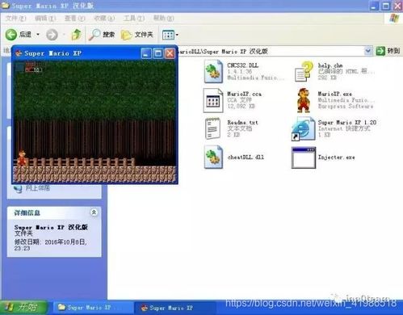The width and height of the screenshot is (403, 315).
Task: Open the Back button history dropdown arrow
Action: 38,35
